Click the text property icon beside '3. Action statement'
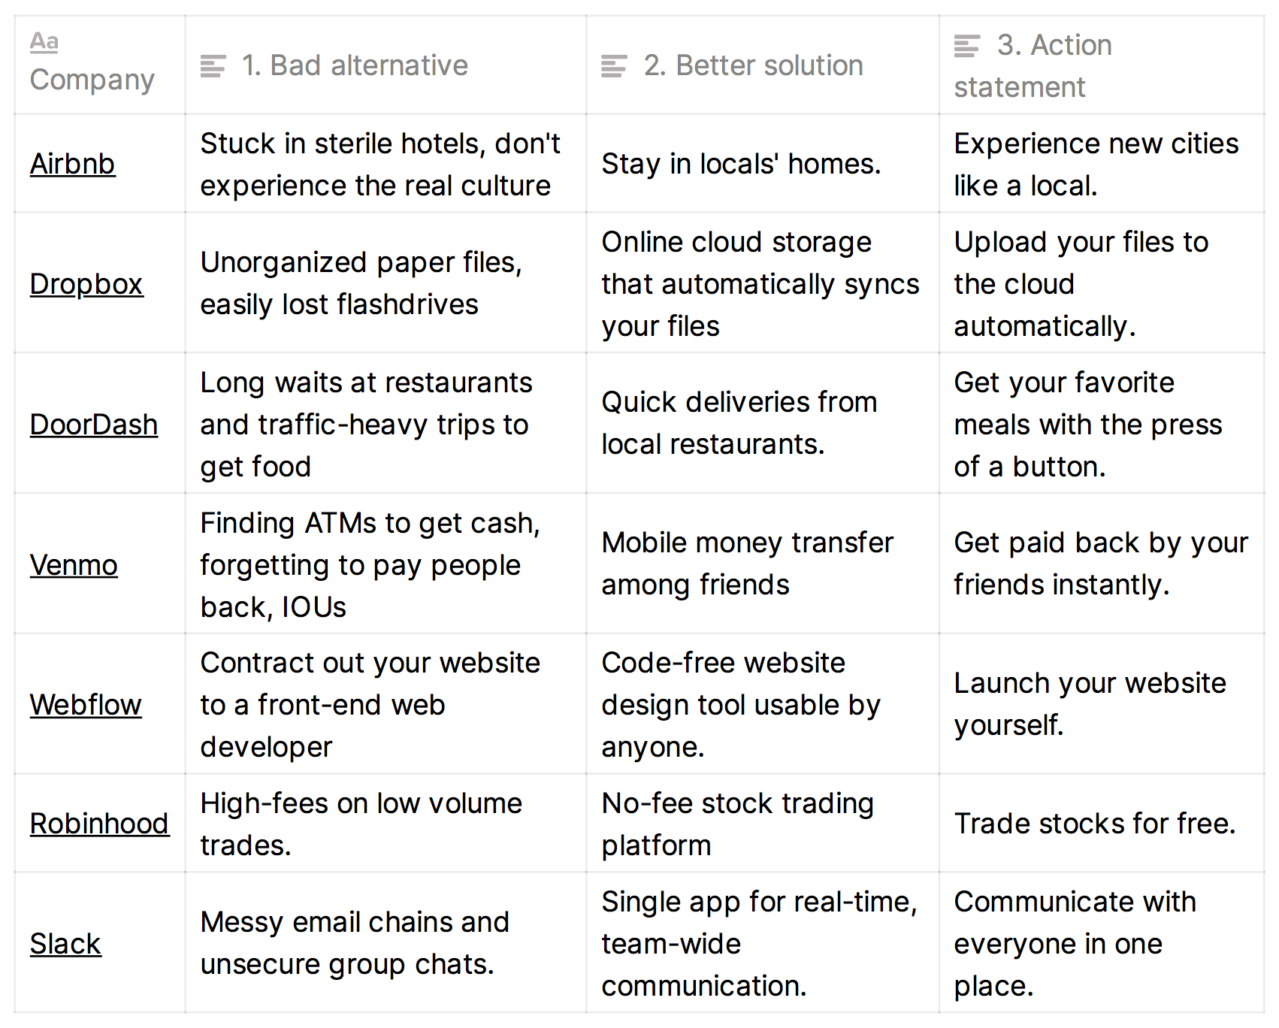 pos(966,46)
